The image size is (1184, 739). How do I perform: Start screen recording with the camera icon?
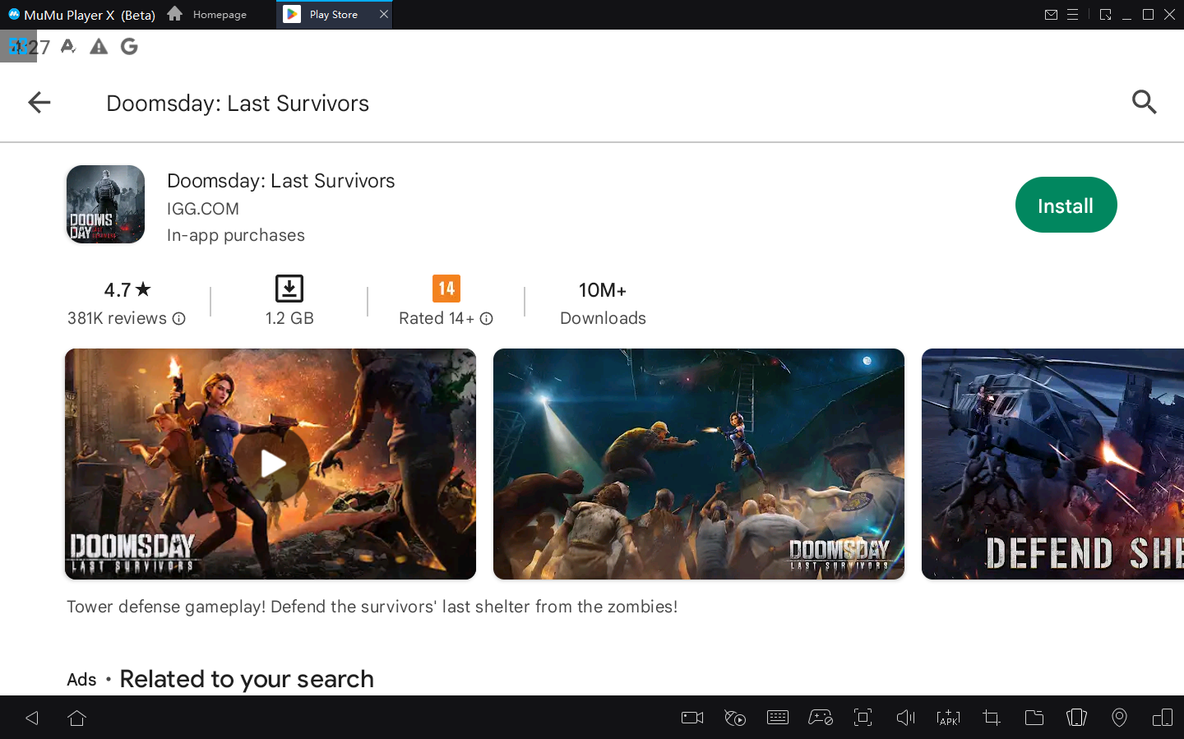click(x=692, y=718)
